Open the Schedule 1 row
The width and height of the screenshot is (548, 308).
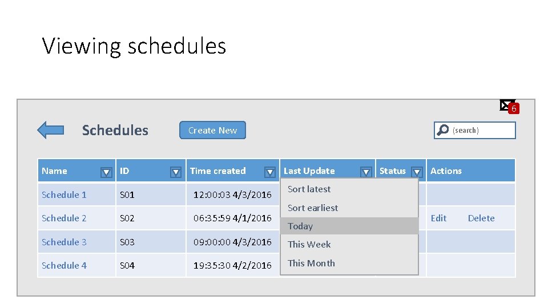[x=64, y=195]
